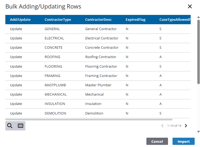Go to previous page of rows

(162, 126)
